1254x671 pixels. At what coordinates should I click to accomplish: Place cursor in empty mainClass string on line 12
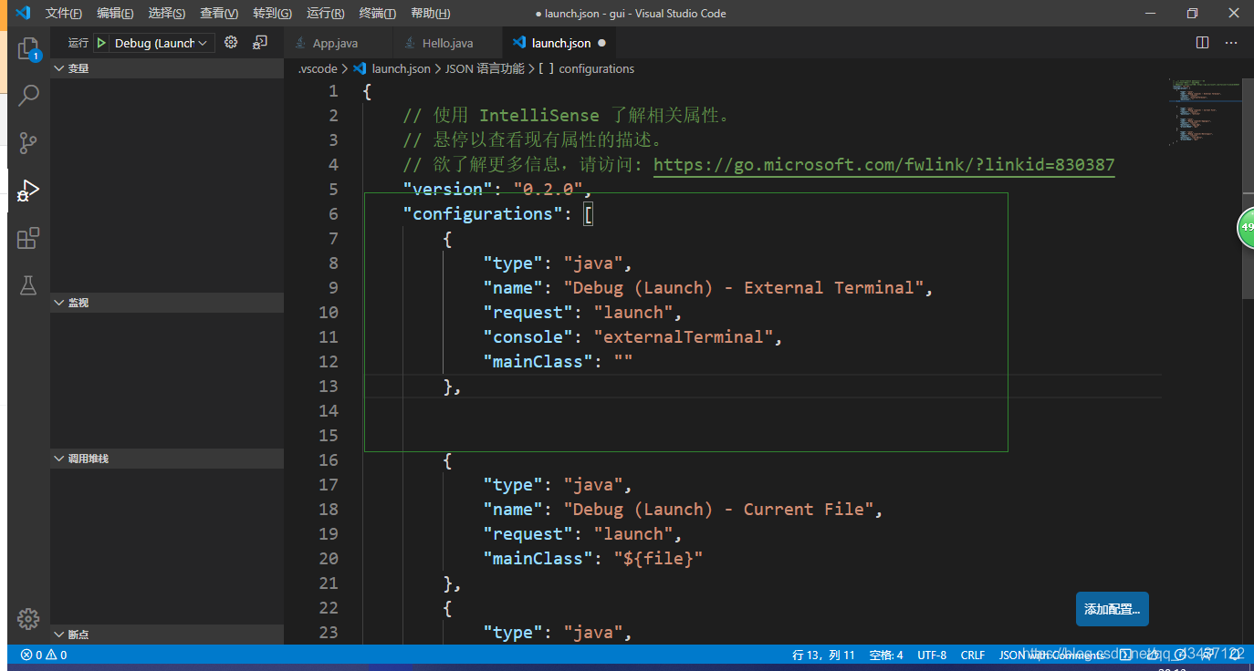(624, 362)
